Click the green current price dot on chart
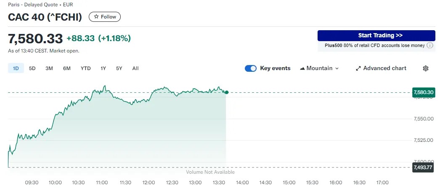 tap(226, 92)
